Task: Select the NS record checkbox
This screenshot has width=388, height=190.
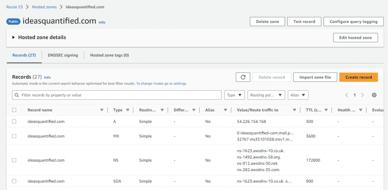Action: pos(14,160)
